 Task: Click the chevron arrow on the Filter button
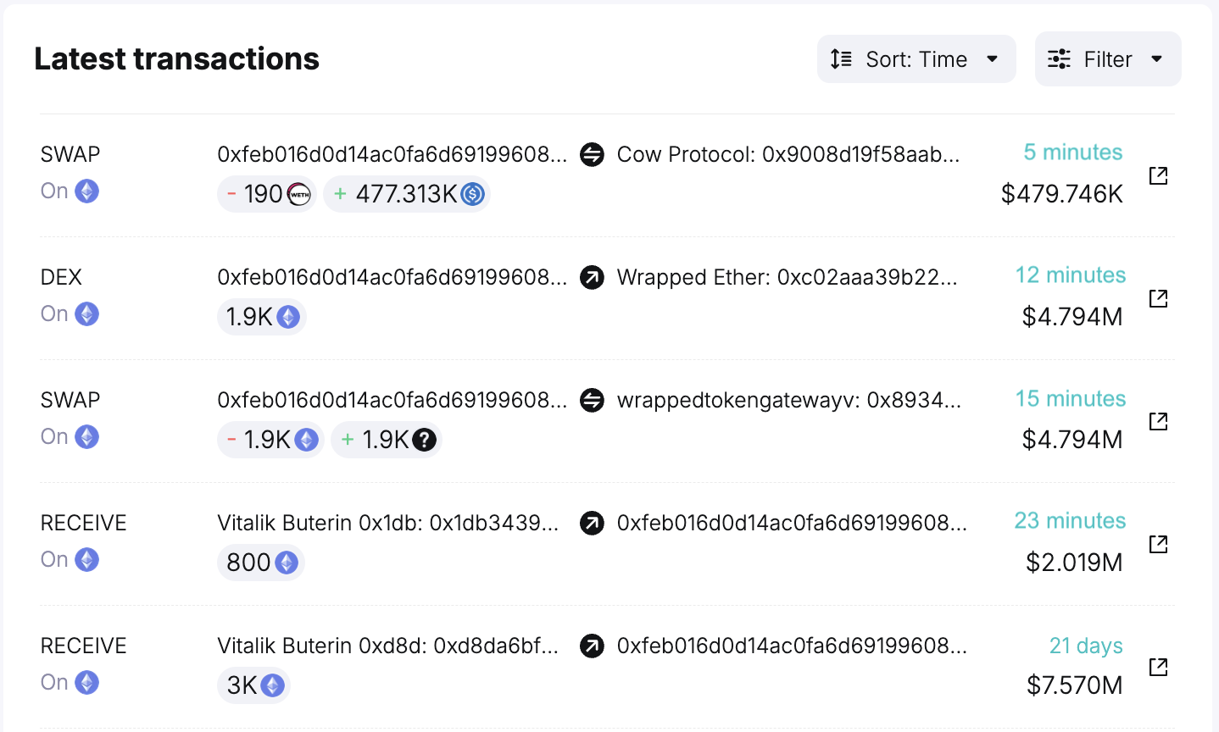[1156, 59]
